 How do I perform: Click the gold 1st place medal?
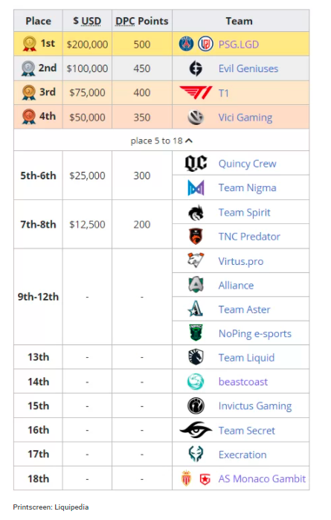pos(30,43)
